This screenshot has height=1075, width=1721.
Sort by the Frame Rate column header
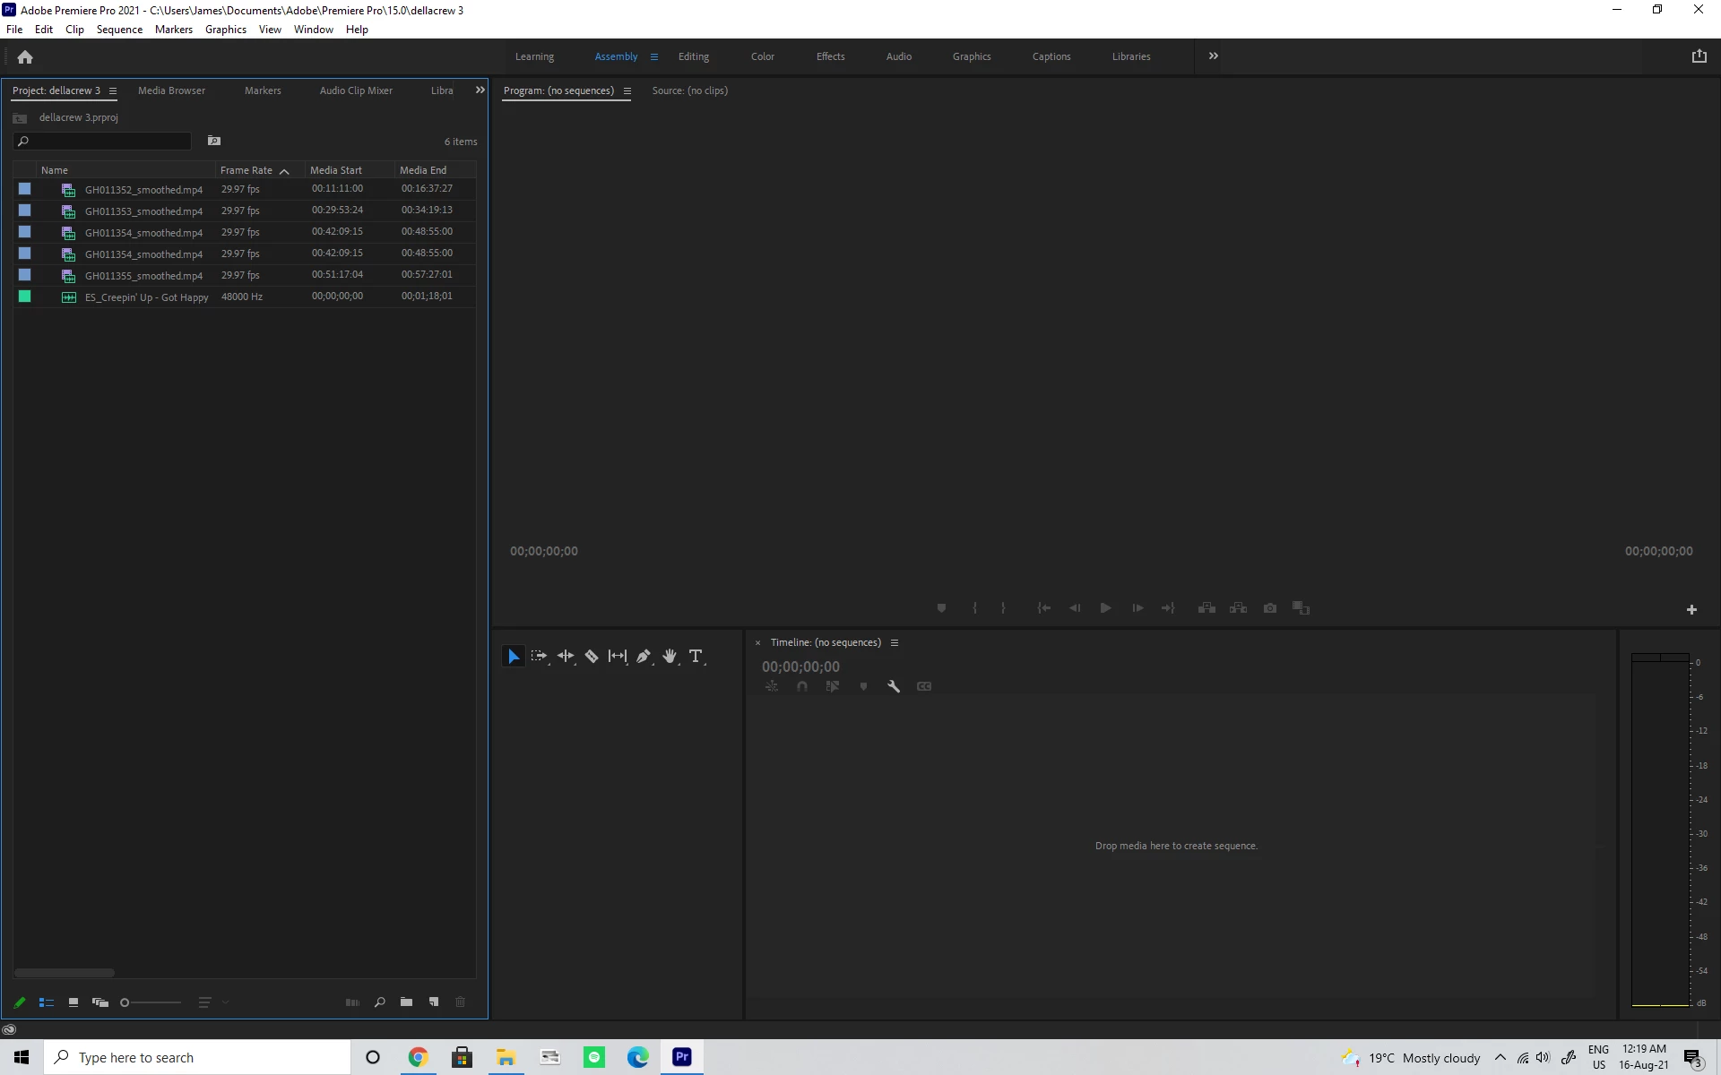[246, 170]
